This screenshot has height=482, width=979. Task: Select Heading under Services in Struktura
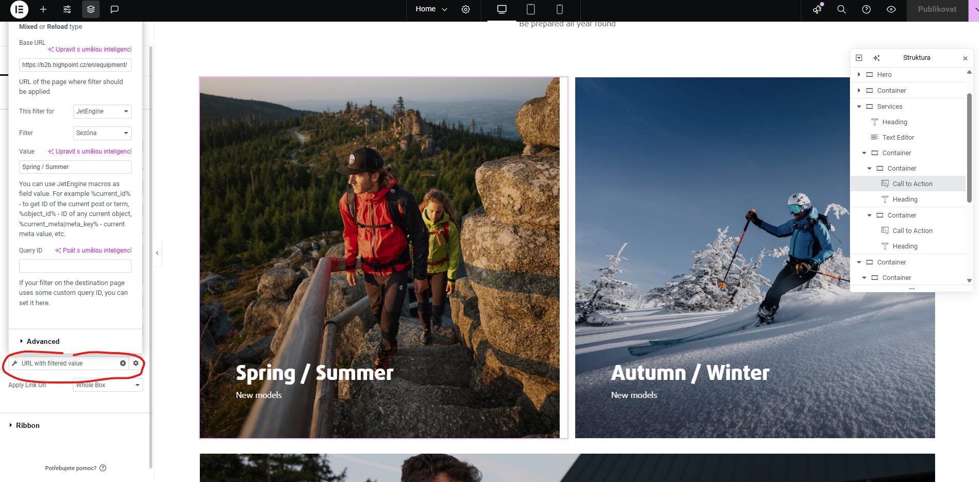[x=894, y=122]
